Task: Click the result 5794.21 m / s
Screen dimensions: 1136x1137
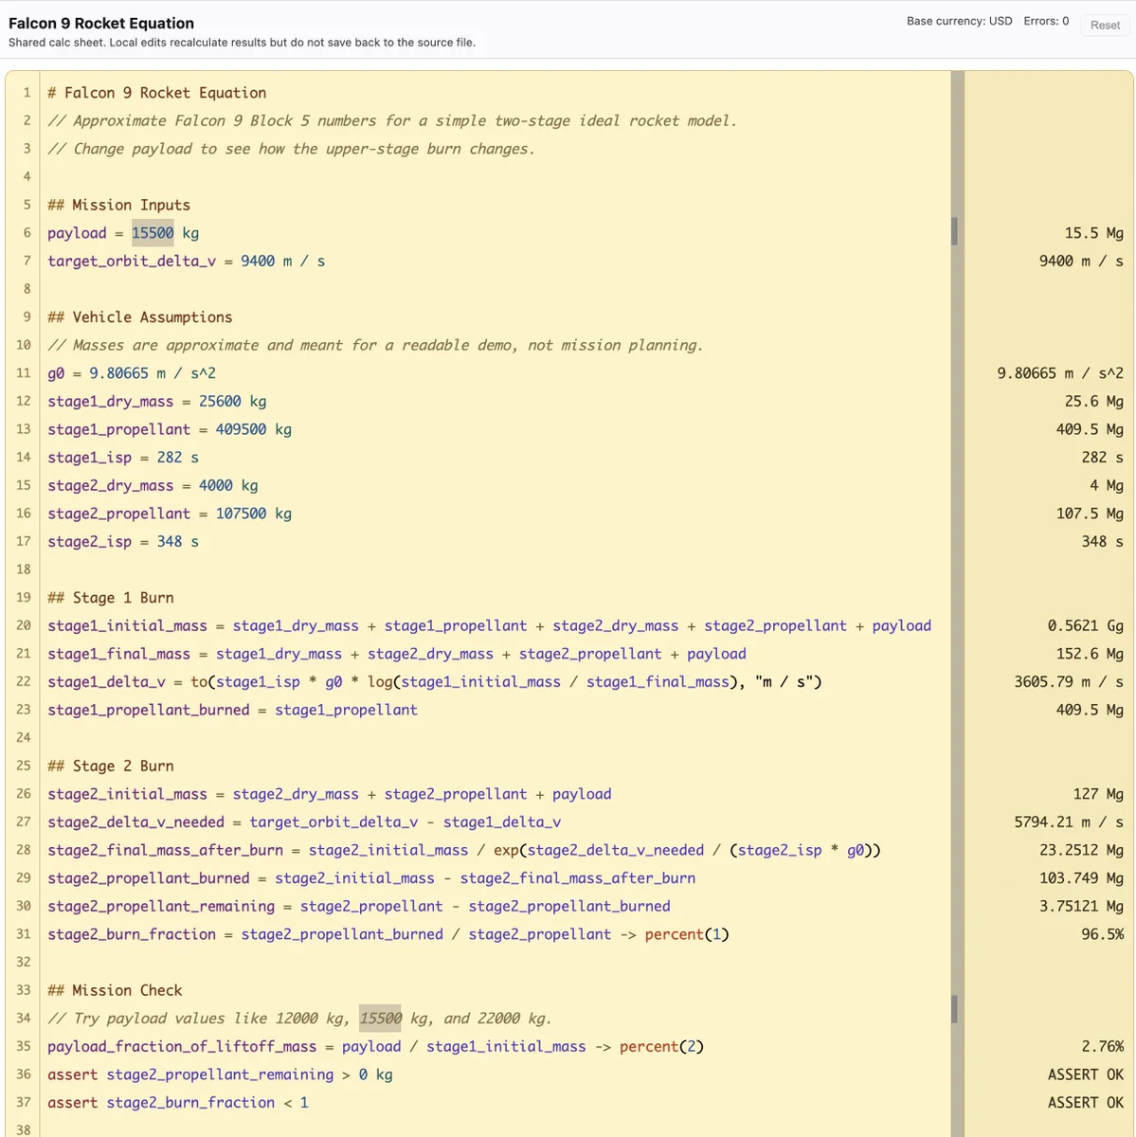Action: [1069, 821]
